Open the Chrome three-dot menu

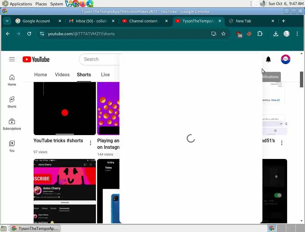click(297, 34)
